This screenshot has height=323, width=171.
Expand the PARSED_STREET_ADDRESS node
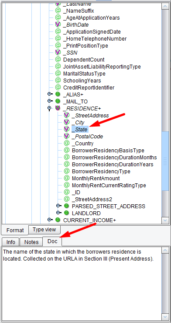coord(58,206)
